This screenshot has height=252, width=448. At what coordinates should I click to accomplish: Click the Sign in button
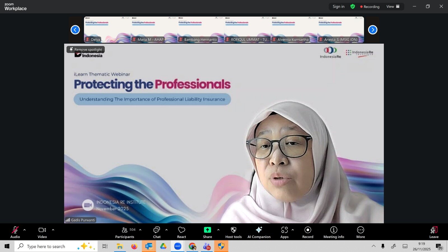(339, 6)
